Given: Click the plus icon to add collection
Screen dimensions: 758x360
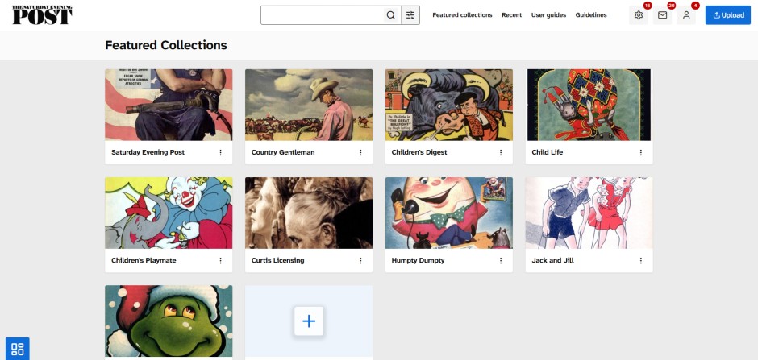Looking at the screenshot, I should coord(309,321).
